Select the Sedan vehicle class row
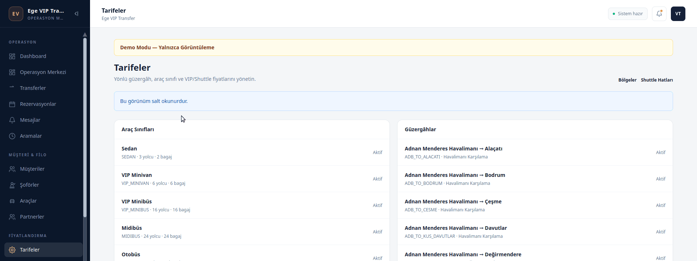This screenshot has width=697, height=261. [252, 152]
